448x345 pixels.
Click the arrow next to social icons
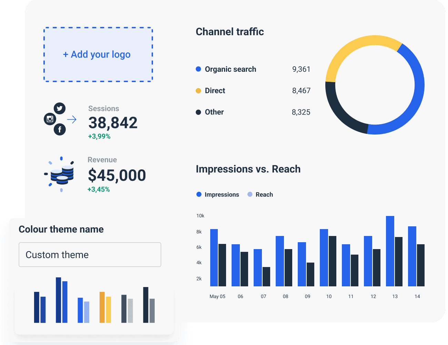click(72, 119)
